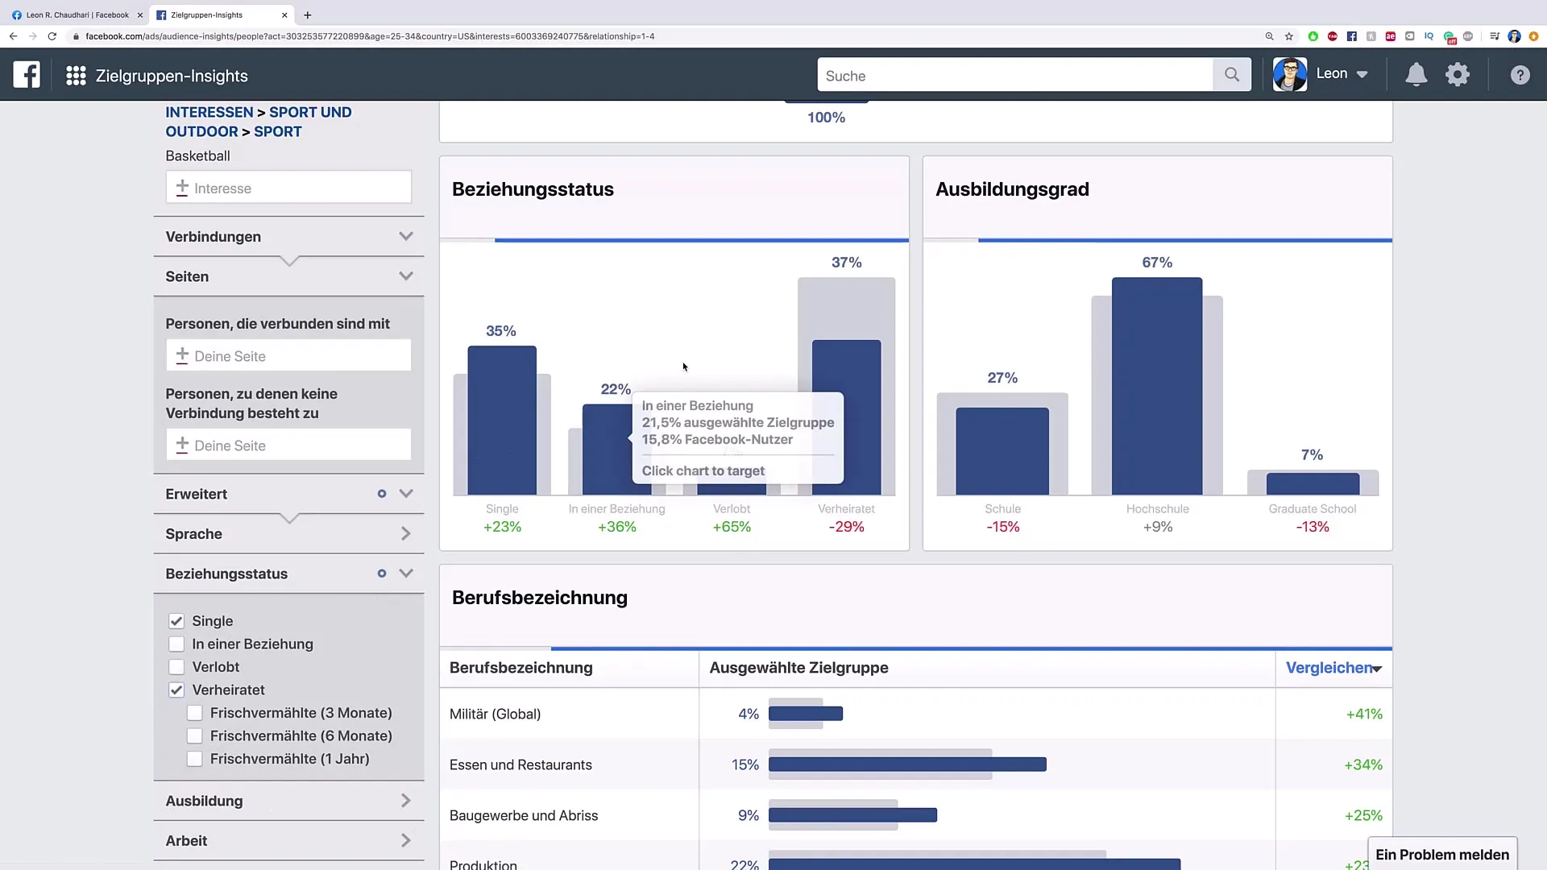Viewport: 1547px width, 870px height.
Task: Toggle the 'Verlobt' checkbox
Action: (176, 666)
